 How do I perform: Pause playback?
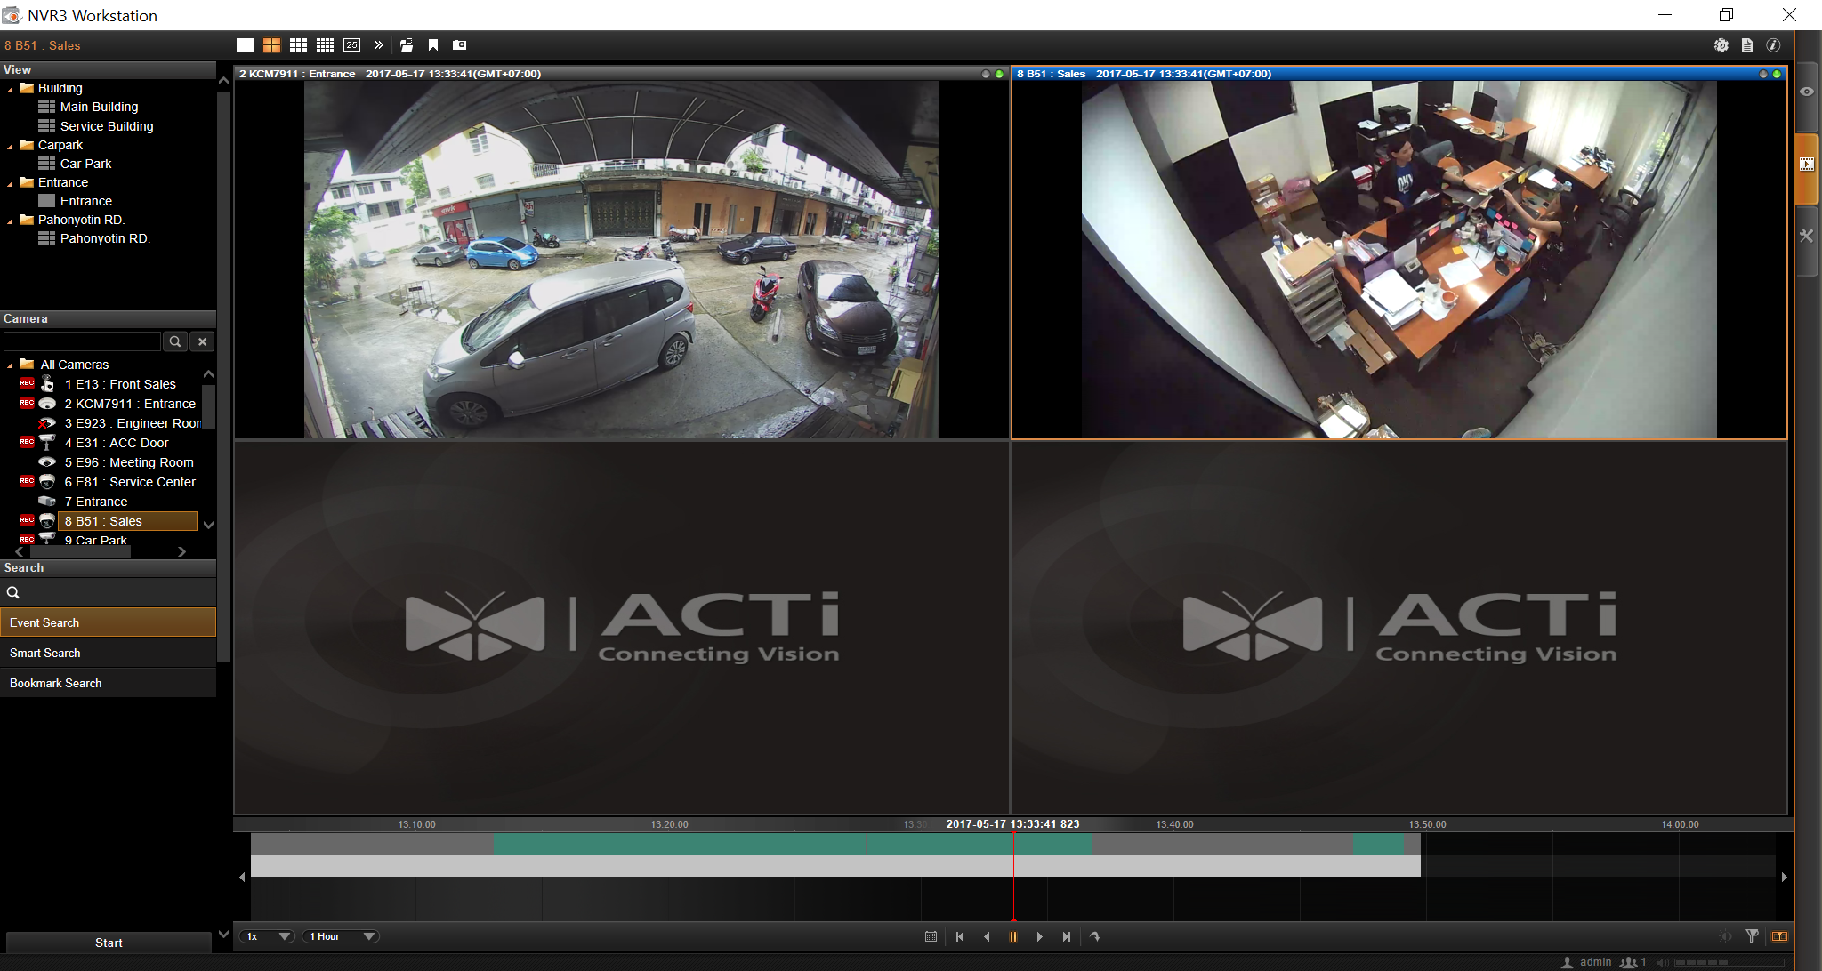tap(1013, 936)
